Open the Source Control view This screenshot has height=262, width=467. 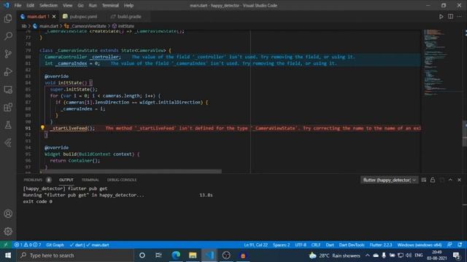[x=8, y=54]
